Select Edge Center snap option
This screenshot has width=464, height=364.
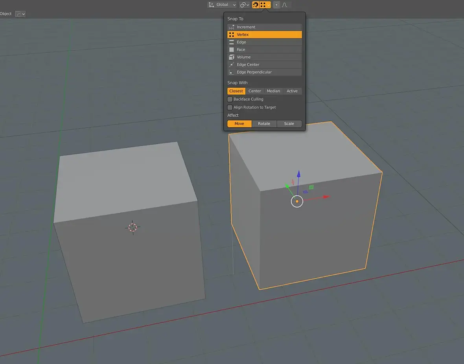[265, 64]
